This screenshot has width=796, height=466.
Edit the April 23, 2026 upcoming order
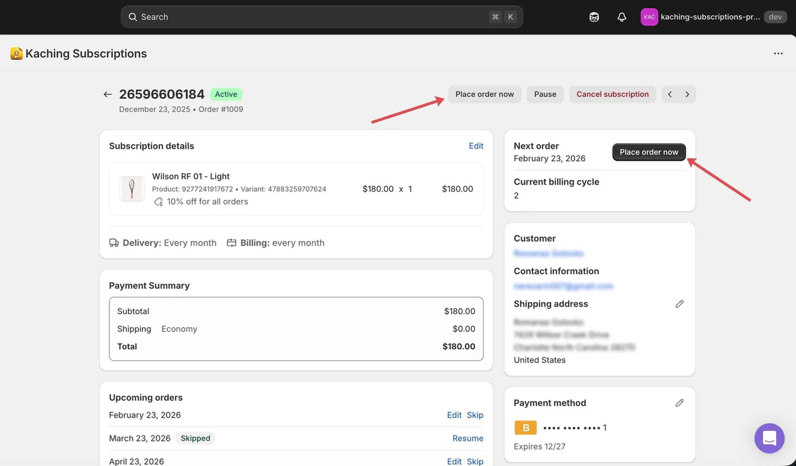pyautogui.click(x=454, y=461)
